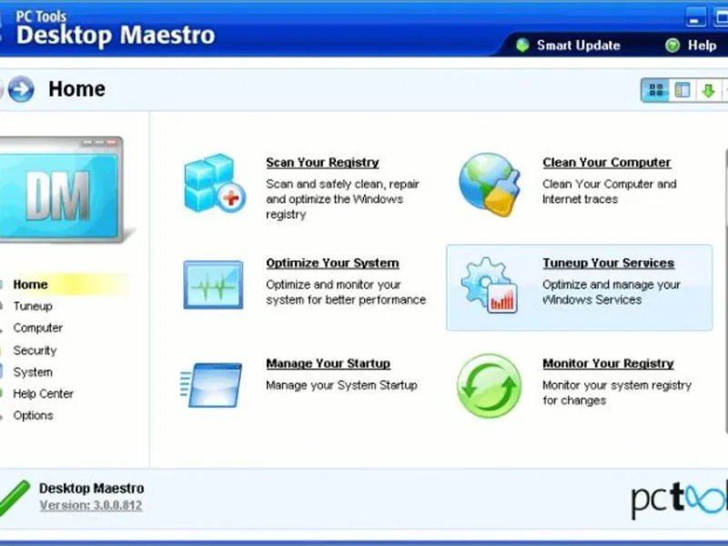Click the forward arrow navigation button

21,88
